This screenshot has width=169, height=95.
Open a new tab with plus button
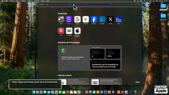136,4
